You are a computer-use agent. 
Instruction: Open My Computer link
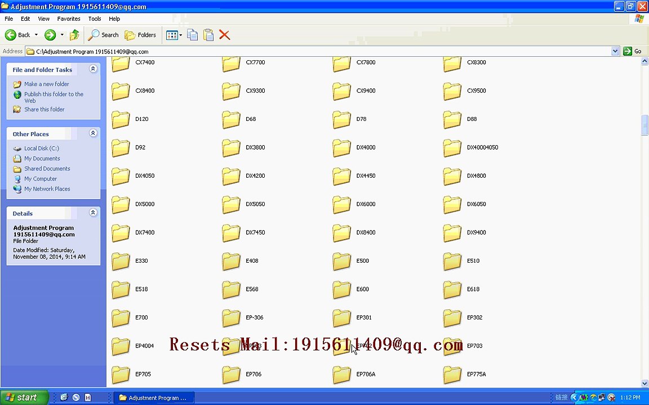[x=41, y=178]
